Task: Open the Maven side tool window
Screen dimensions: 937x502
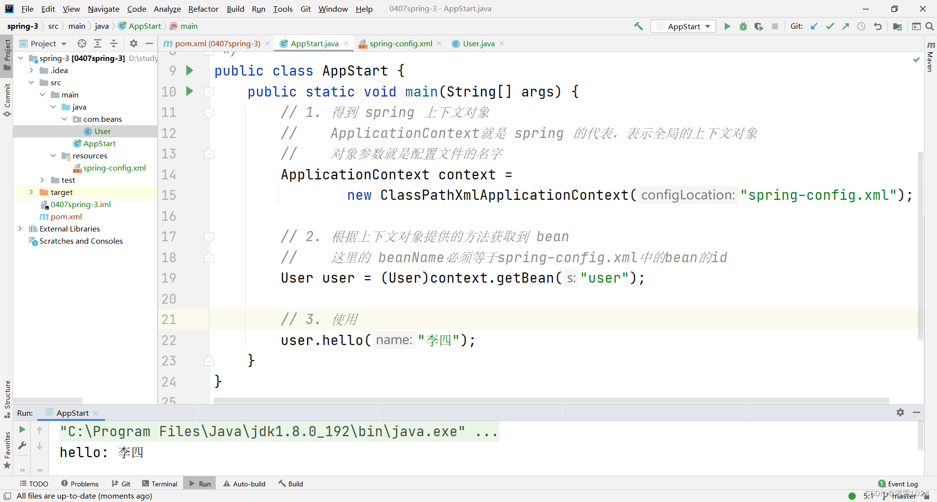Action: pos(930,57)
